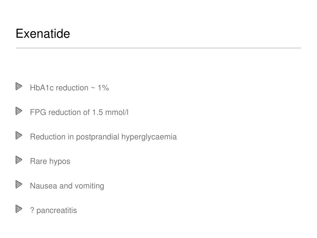Click the arrow bullet beside ? pancreatitis
The height and width of the screenshot is (238, 317).
19,209
